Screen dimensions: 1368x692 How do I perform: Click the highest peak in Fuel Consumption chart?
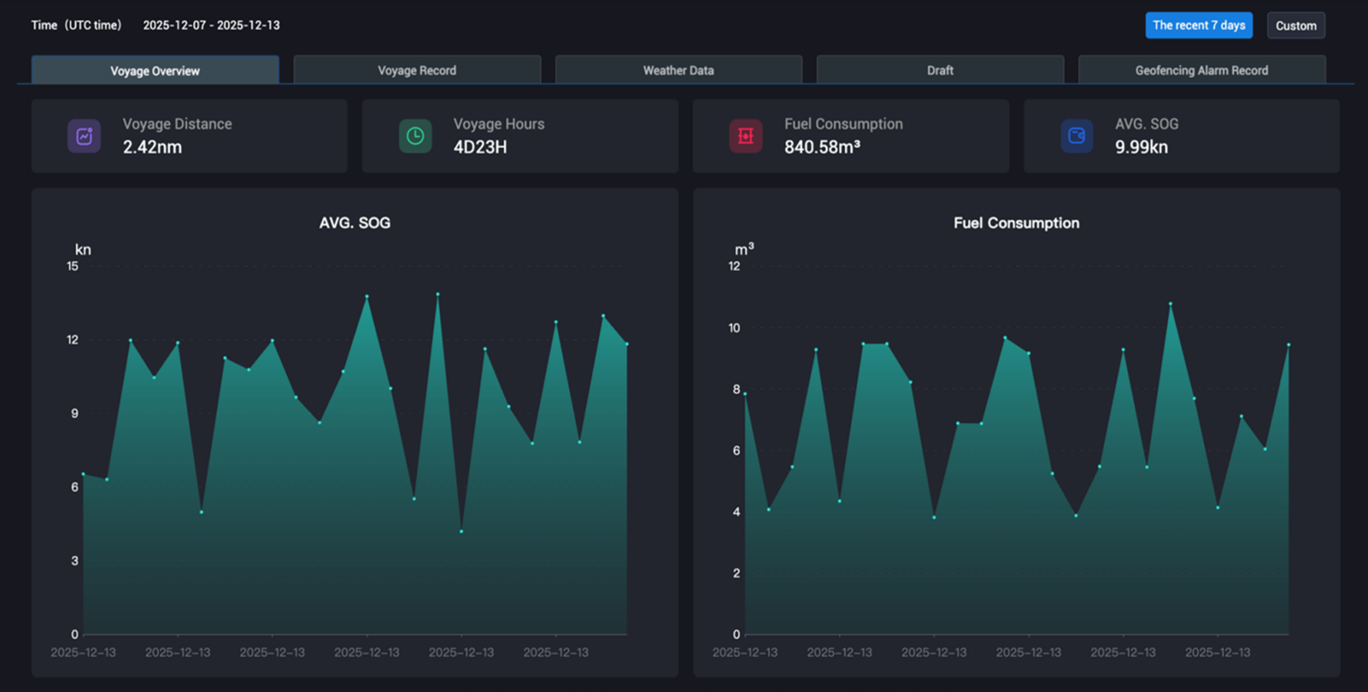point(1170,304)
